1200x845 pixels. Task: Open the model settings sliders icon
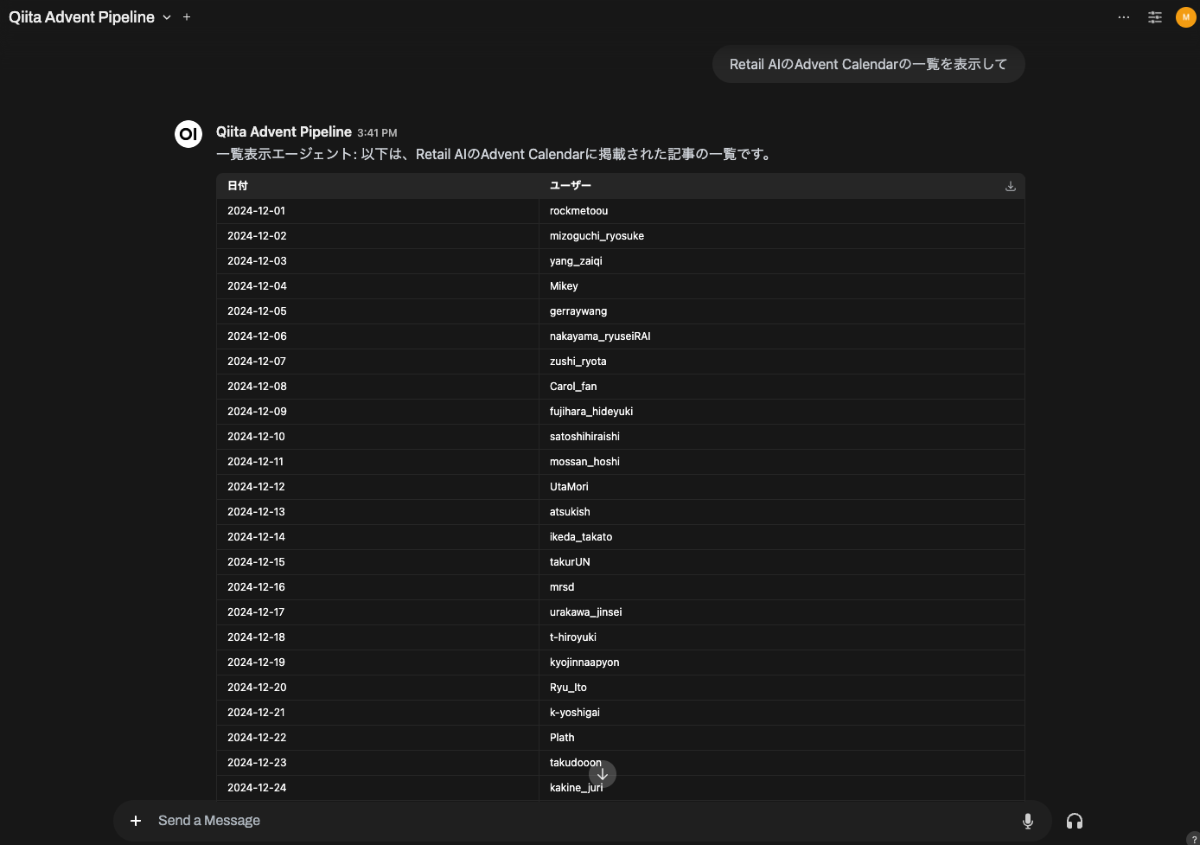point(1154,16)
